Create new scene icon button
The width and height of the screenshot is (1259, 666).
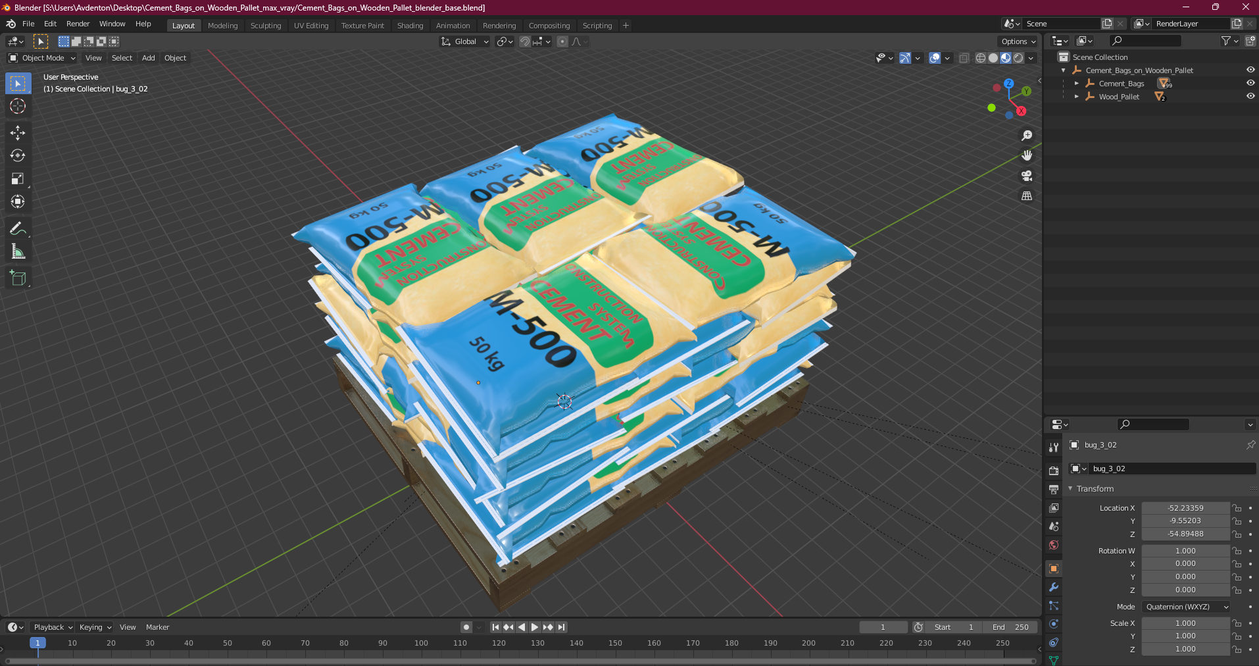pyautogui.click(x=1107, y=24)
